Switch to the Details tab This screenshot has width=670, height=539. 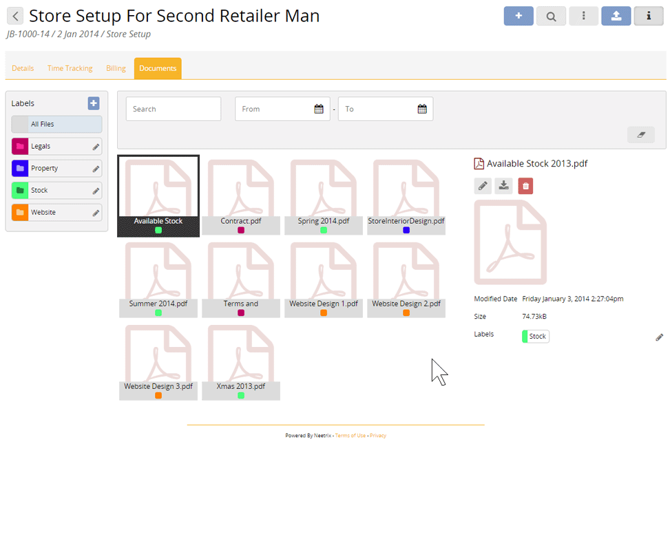point(23,68)
